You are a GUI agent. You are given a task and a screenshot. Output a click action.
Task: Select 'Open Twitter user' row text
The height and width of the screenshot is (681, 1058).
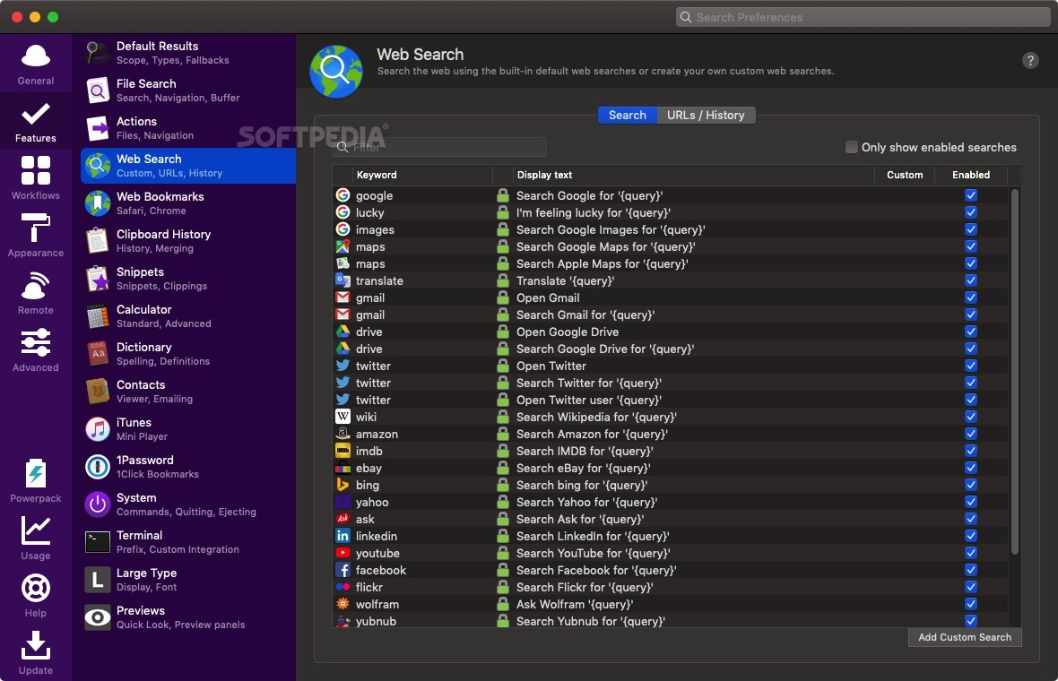588,400
